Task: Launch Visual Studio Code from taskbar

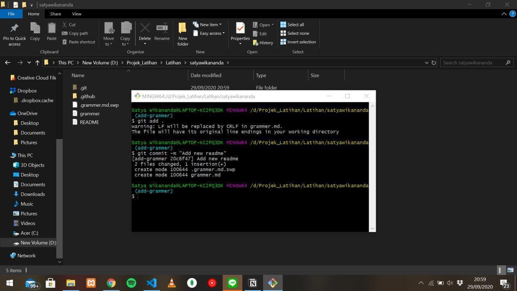Action: click(x=151, y=283)
